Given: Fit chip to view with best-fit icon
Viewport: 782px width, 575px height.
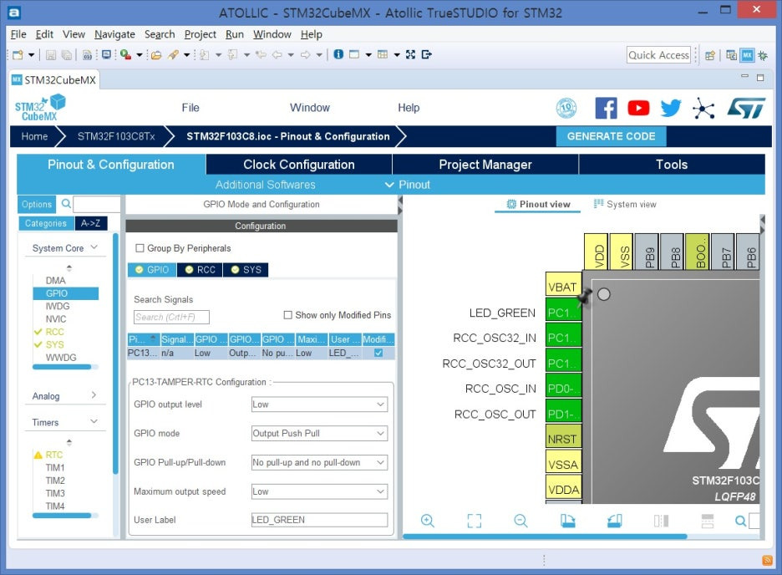Looking at the screenshot, I should pos(475,521).
